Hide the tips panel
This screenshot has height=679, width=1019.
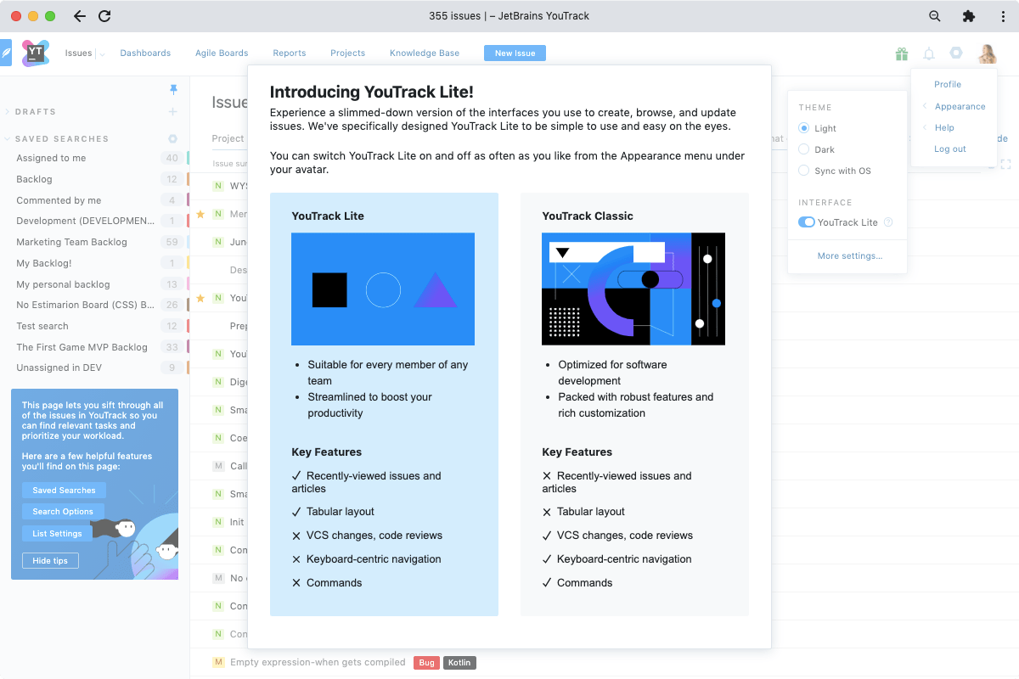50,560
